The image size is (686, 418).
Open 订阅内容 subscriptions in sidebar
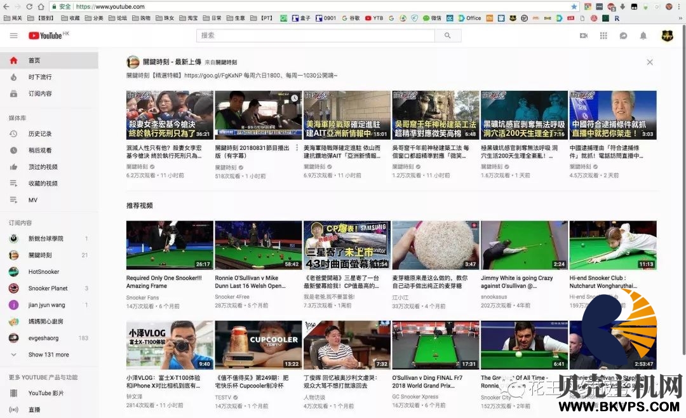[x=49, y=93]
